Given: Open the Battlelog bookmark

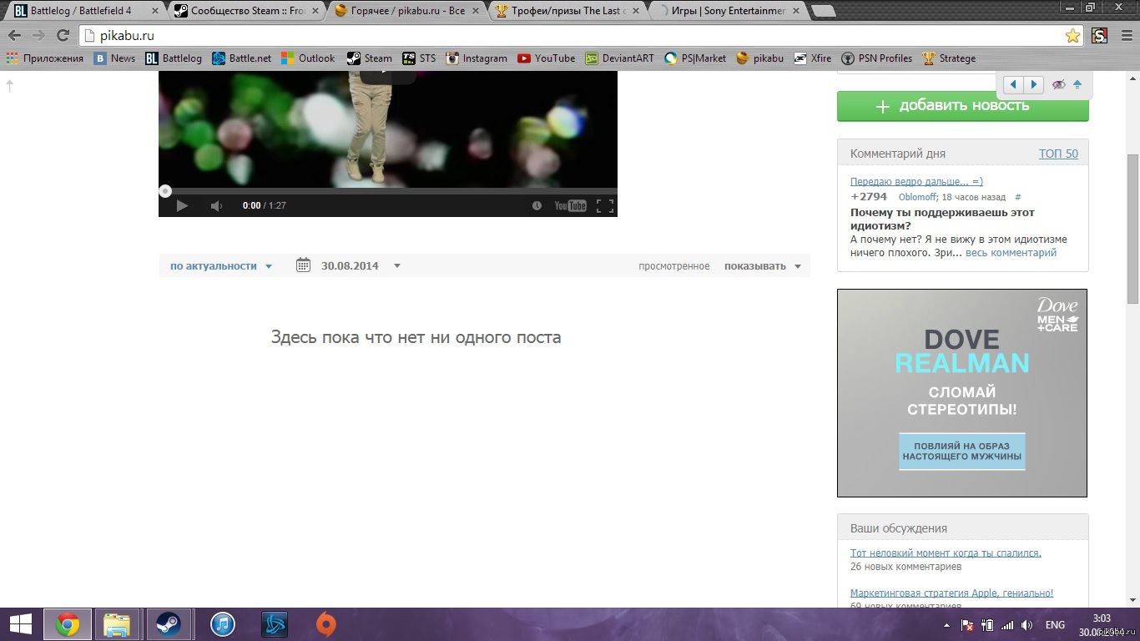Looking at the screenshot, I should point(174,58).
